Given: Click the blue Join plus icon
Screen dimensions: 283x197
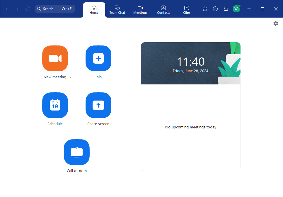Looking at the screenshot, I should coord(98,58).
